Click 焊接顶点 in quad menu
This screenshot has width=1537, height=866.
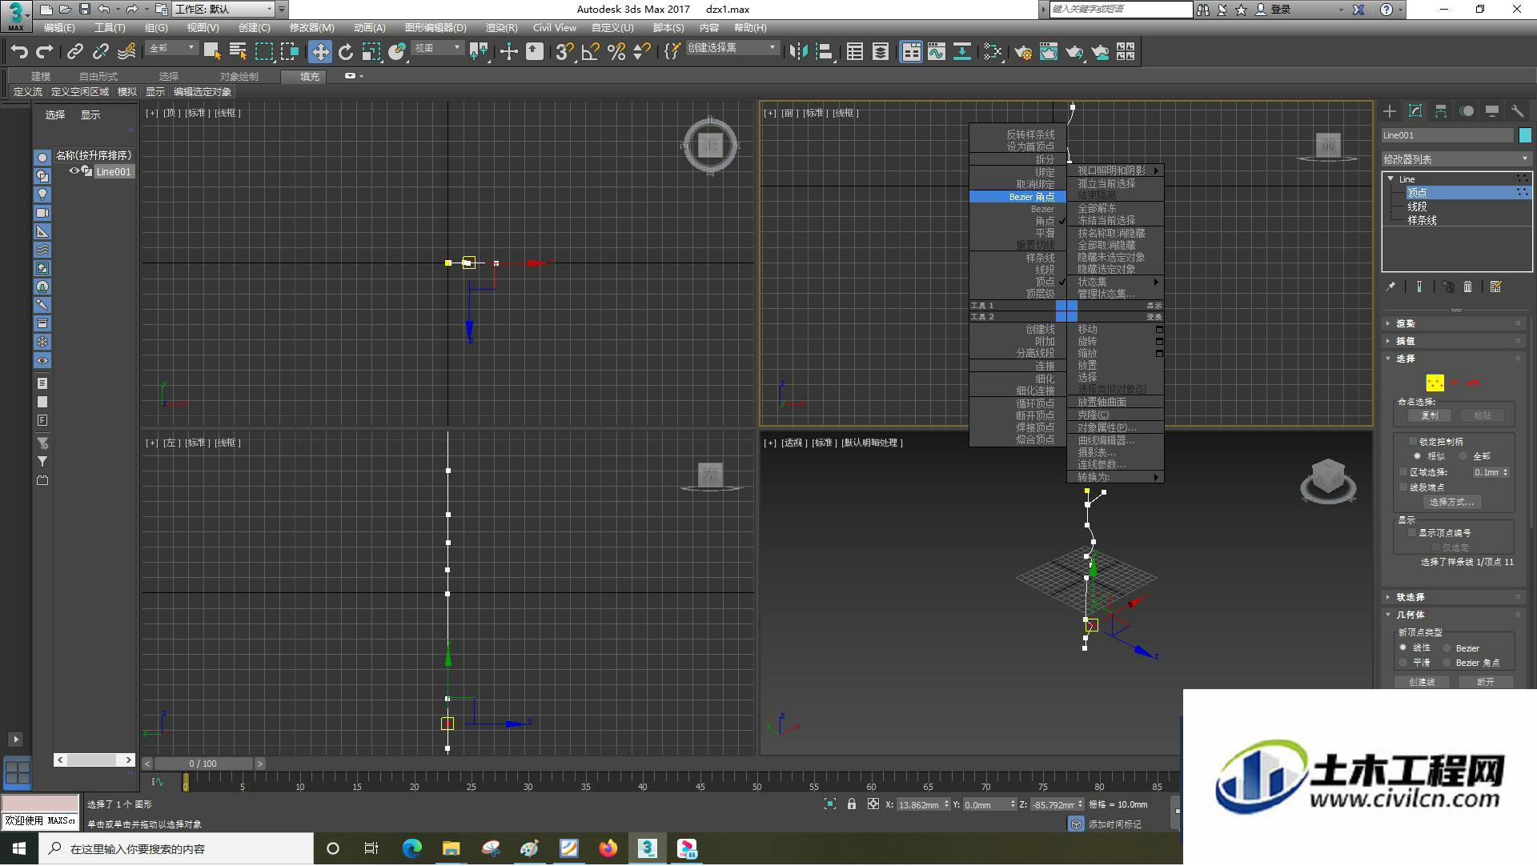(1035, 427)
